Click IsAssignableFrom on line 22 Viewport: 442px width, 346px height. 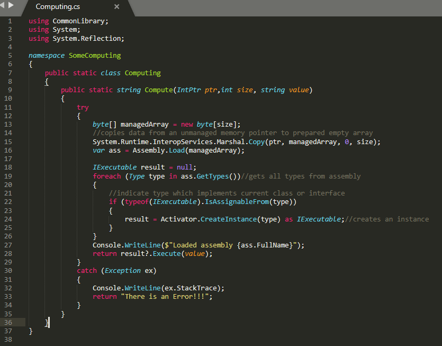(x=237, y=202)
